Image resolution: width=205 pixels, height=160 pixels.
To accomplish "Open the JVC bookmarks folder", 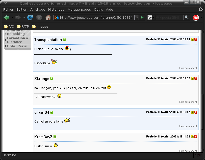I will click(9, 27).
